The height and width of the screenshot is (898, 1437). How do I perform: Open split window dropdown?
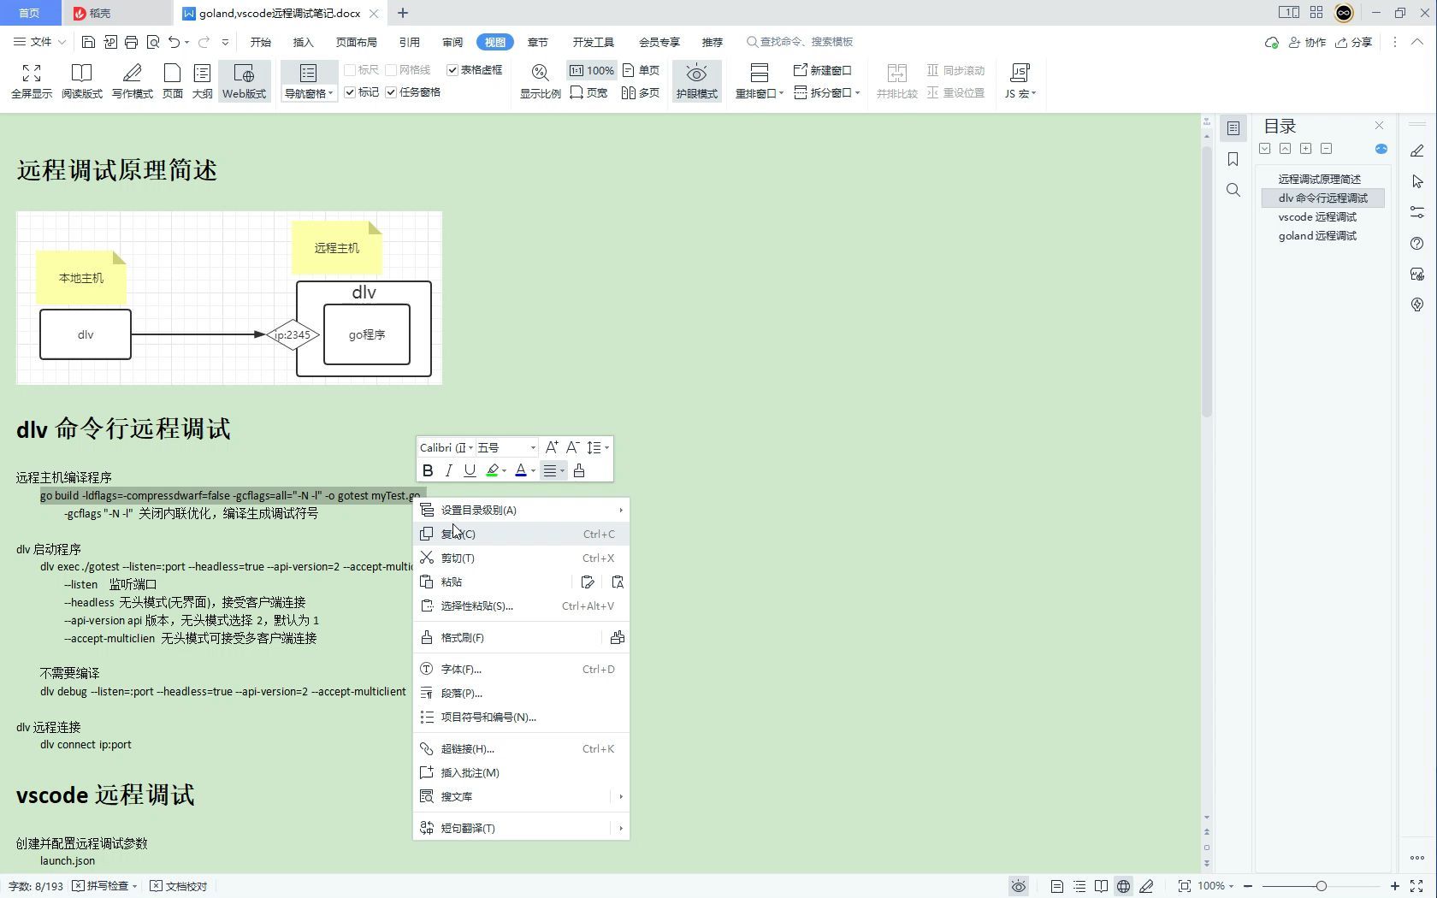point(826,92)
